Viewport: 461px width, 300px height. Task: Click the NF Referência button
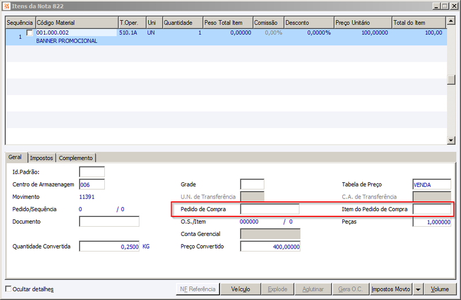(x=198, y=289)
